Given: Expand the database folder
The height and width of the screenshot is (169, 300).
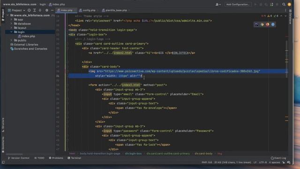Looking at the screenshot, I should (x=11, y=24).
